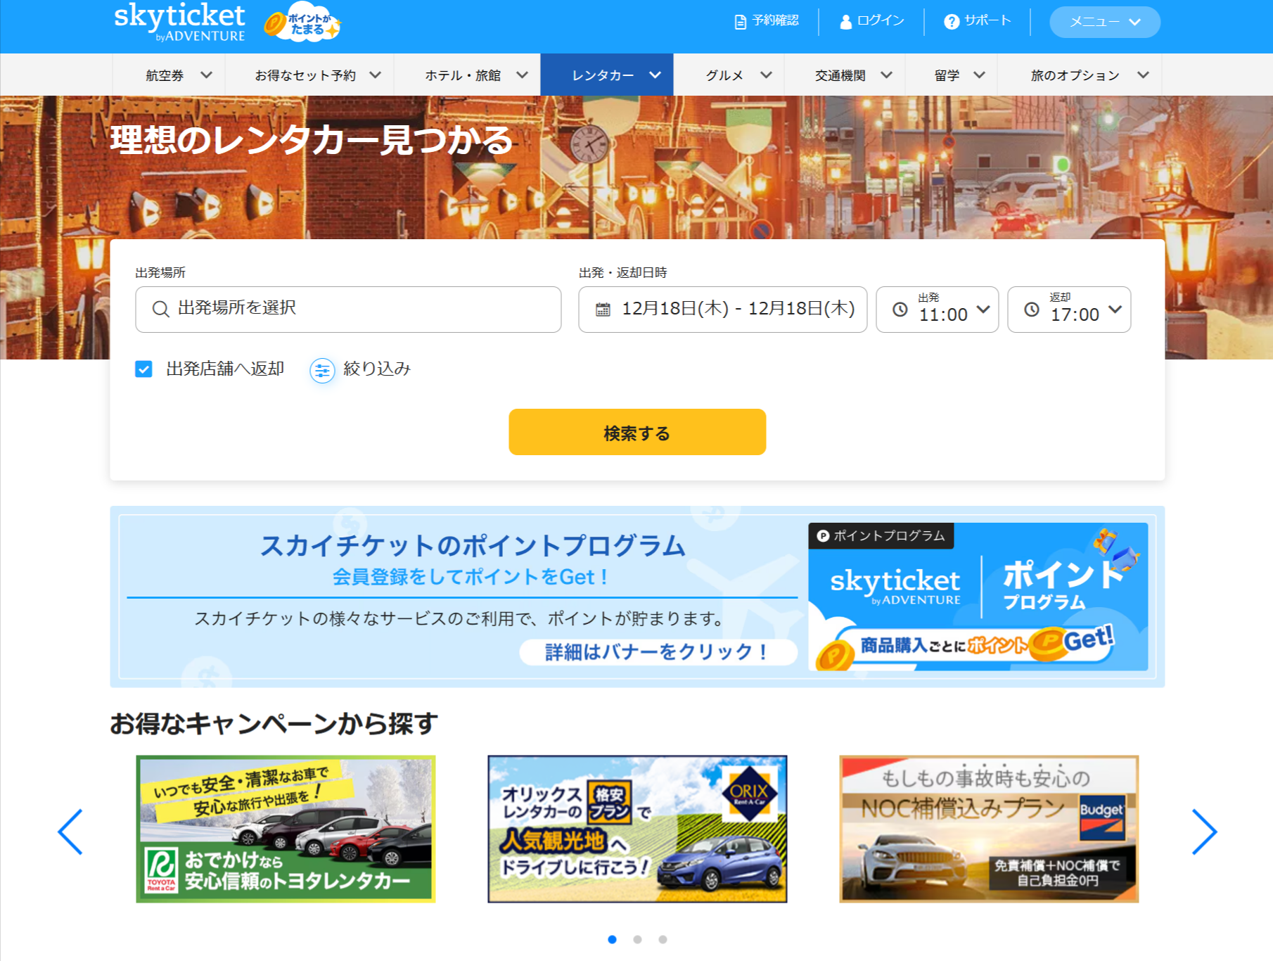Expand the メニュー dropdown
Image resolution: width=1273 pixels, height=961 pixels.
[1104, 22]
